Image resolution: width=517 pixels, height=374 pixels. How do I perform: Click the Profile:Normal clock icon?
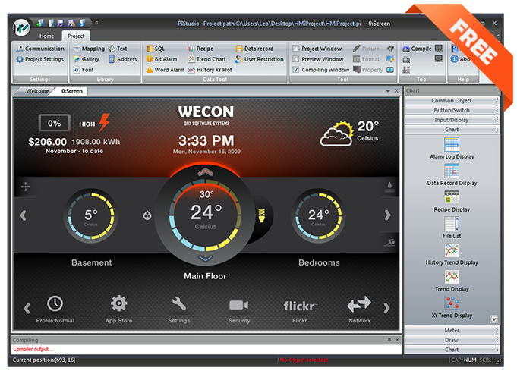(55, 303)
